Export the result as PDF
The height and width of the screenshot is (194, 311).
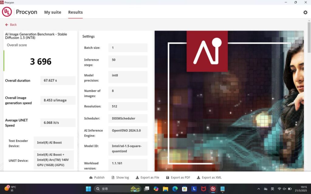coord(178,178)
